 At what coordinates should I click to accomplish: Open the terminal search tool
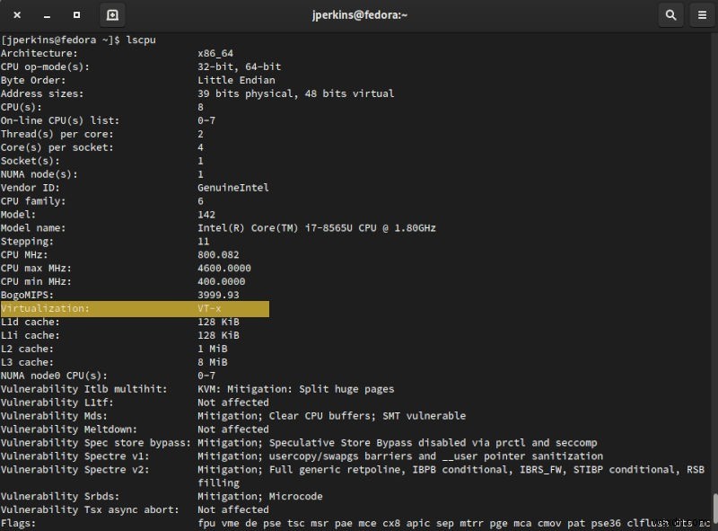click(670, 14)
